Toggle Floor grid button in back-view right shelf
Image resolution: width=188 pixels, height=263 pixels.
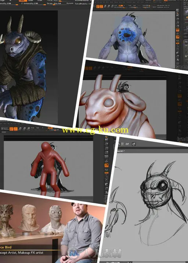point(178,33)
